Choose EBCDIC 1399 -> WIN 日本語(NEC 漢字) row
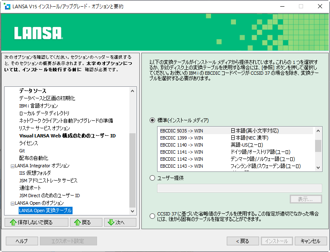 pos(236,138)
